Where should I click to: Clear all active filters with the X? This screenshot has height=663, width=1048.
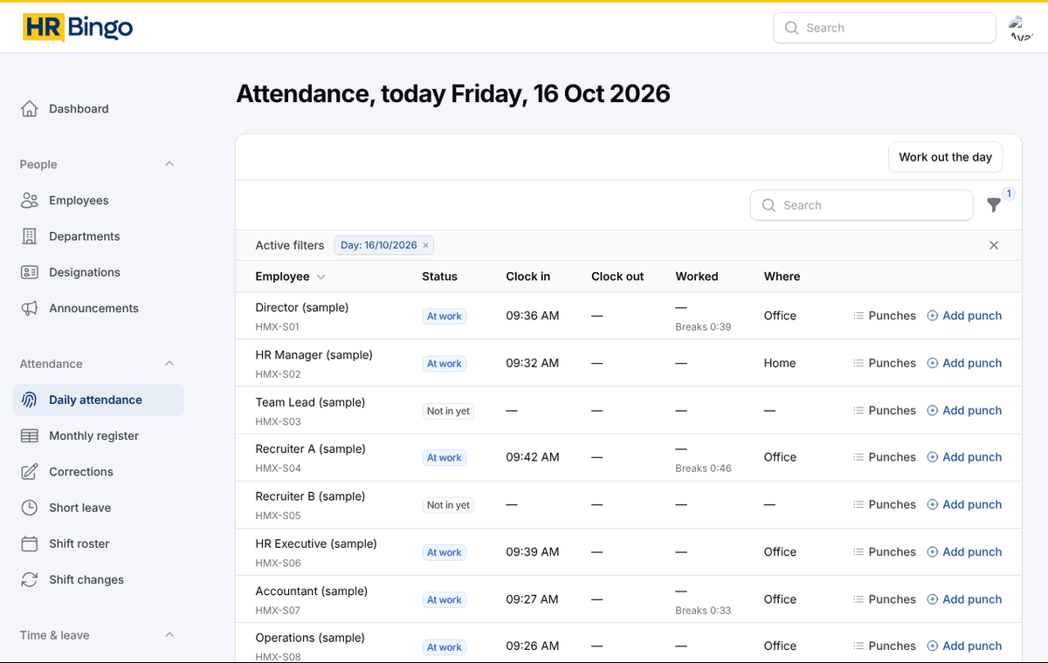click(994, 245)
